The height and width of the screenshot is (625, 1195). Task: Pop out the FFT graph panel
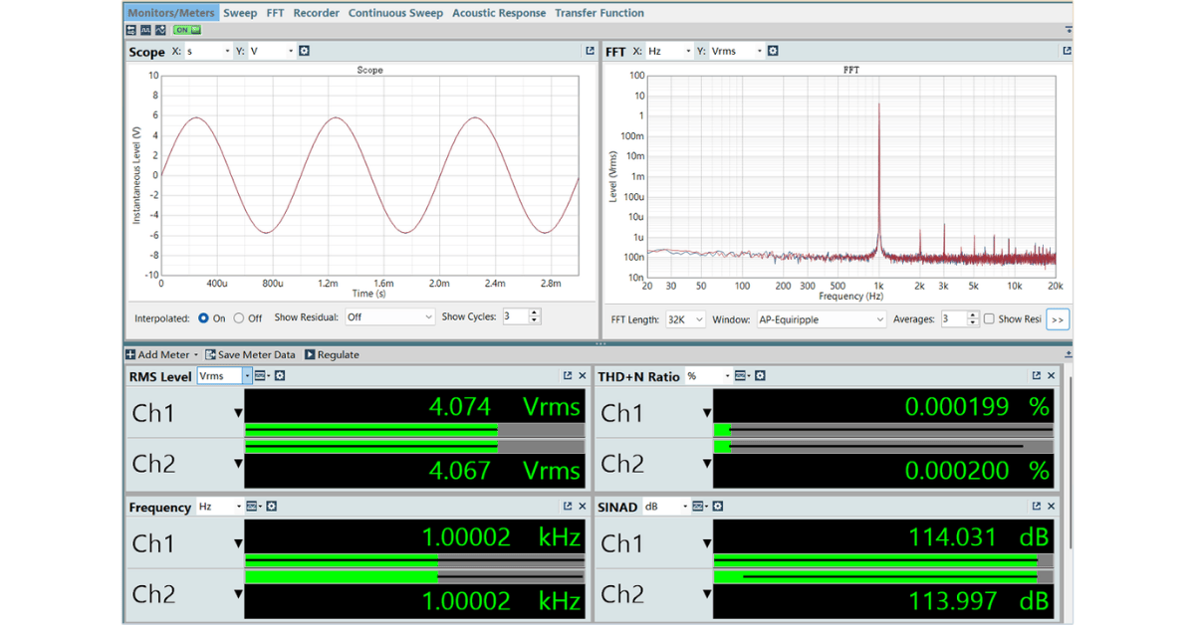1067,51
